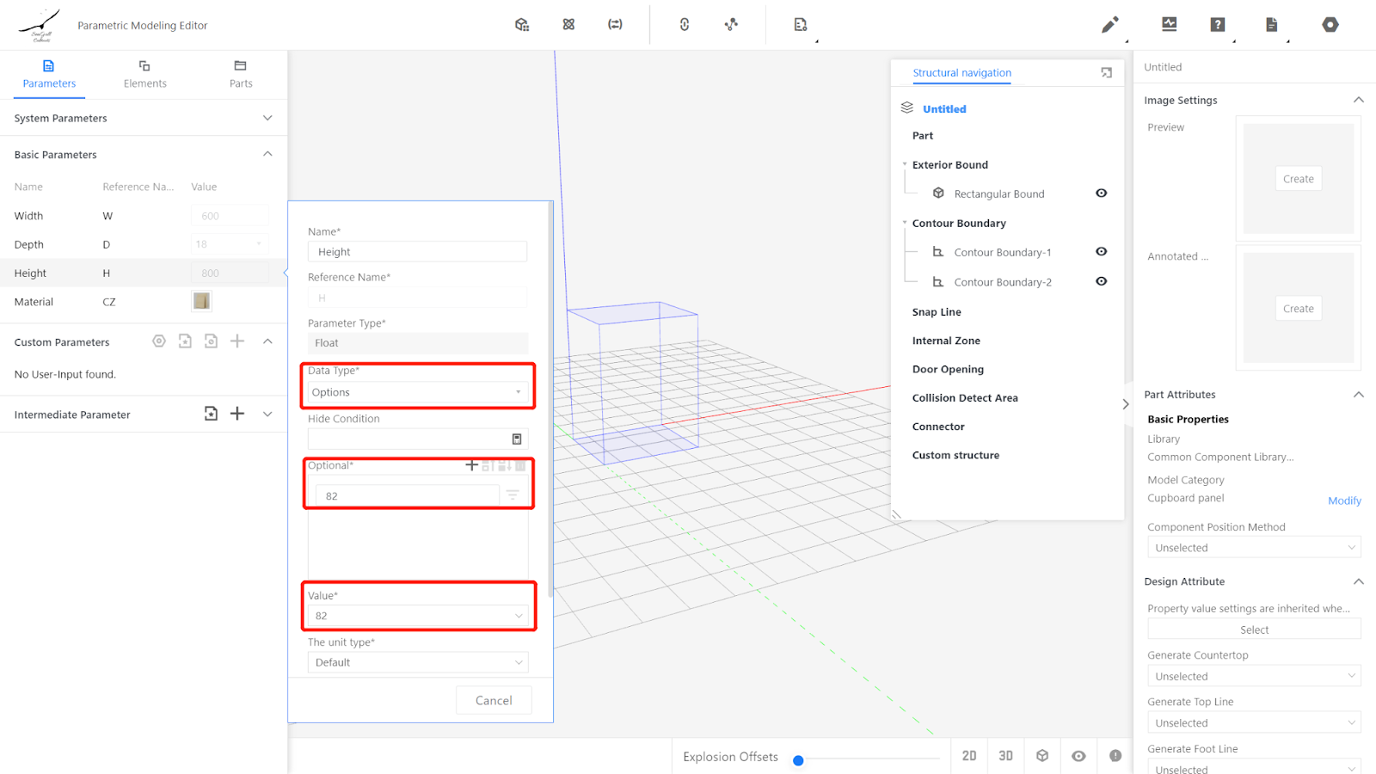
Task: Switch to 2D view mode
Action: [x=969, y=756]
